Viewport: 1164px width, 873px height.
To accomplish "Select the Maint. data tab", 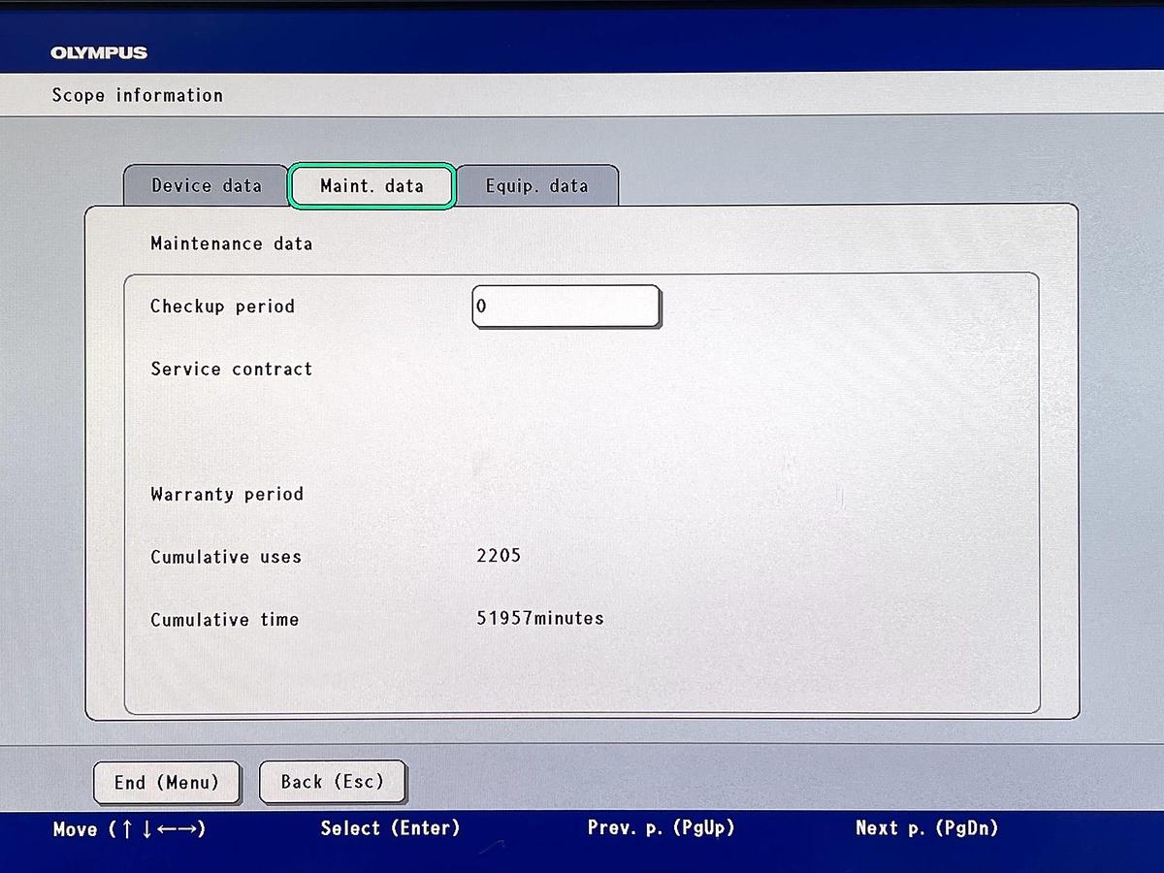I will (x=372, y=185).
